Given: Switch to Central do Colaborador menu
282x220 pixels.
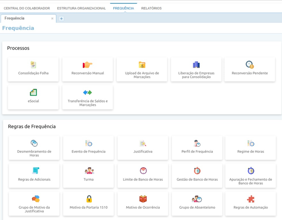Looking at the screenshot, I should (x=27, y=8).
